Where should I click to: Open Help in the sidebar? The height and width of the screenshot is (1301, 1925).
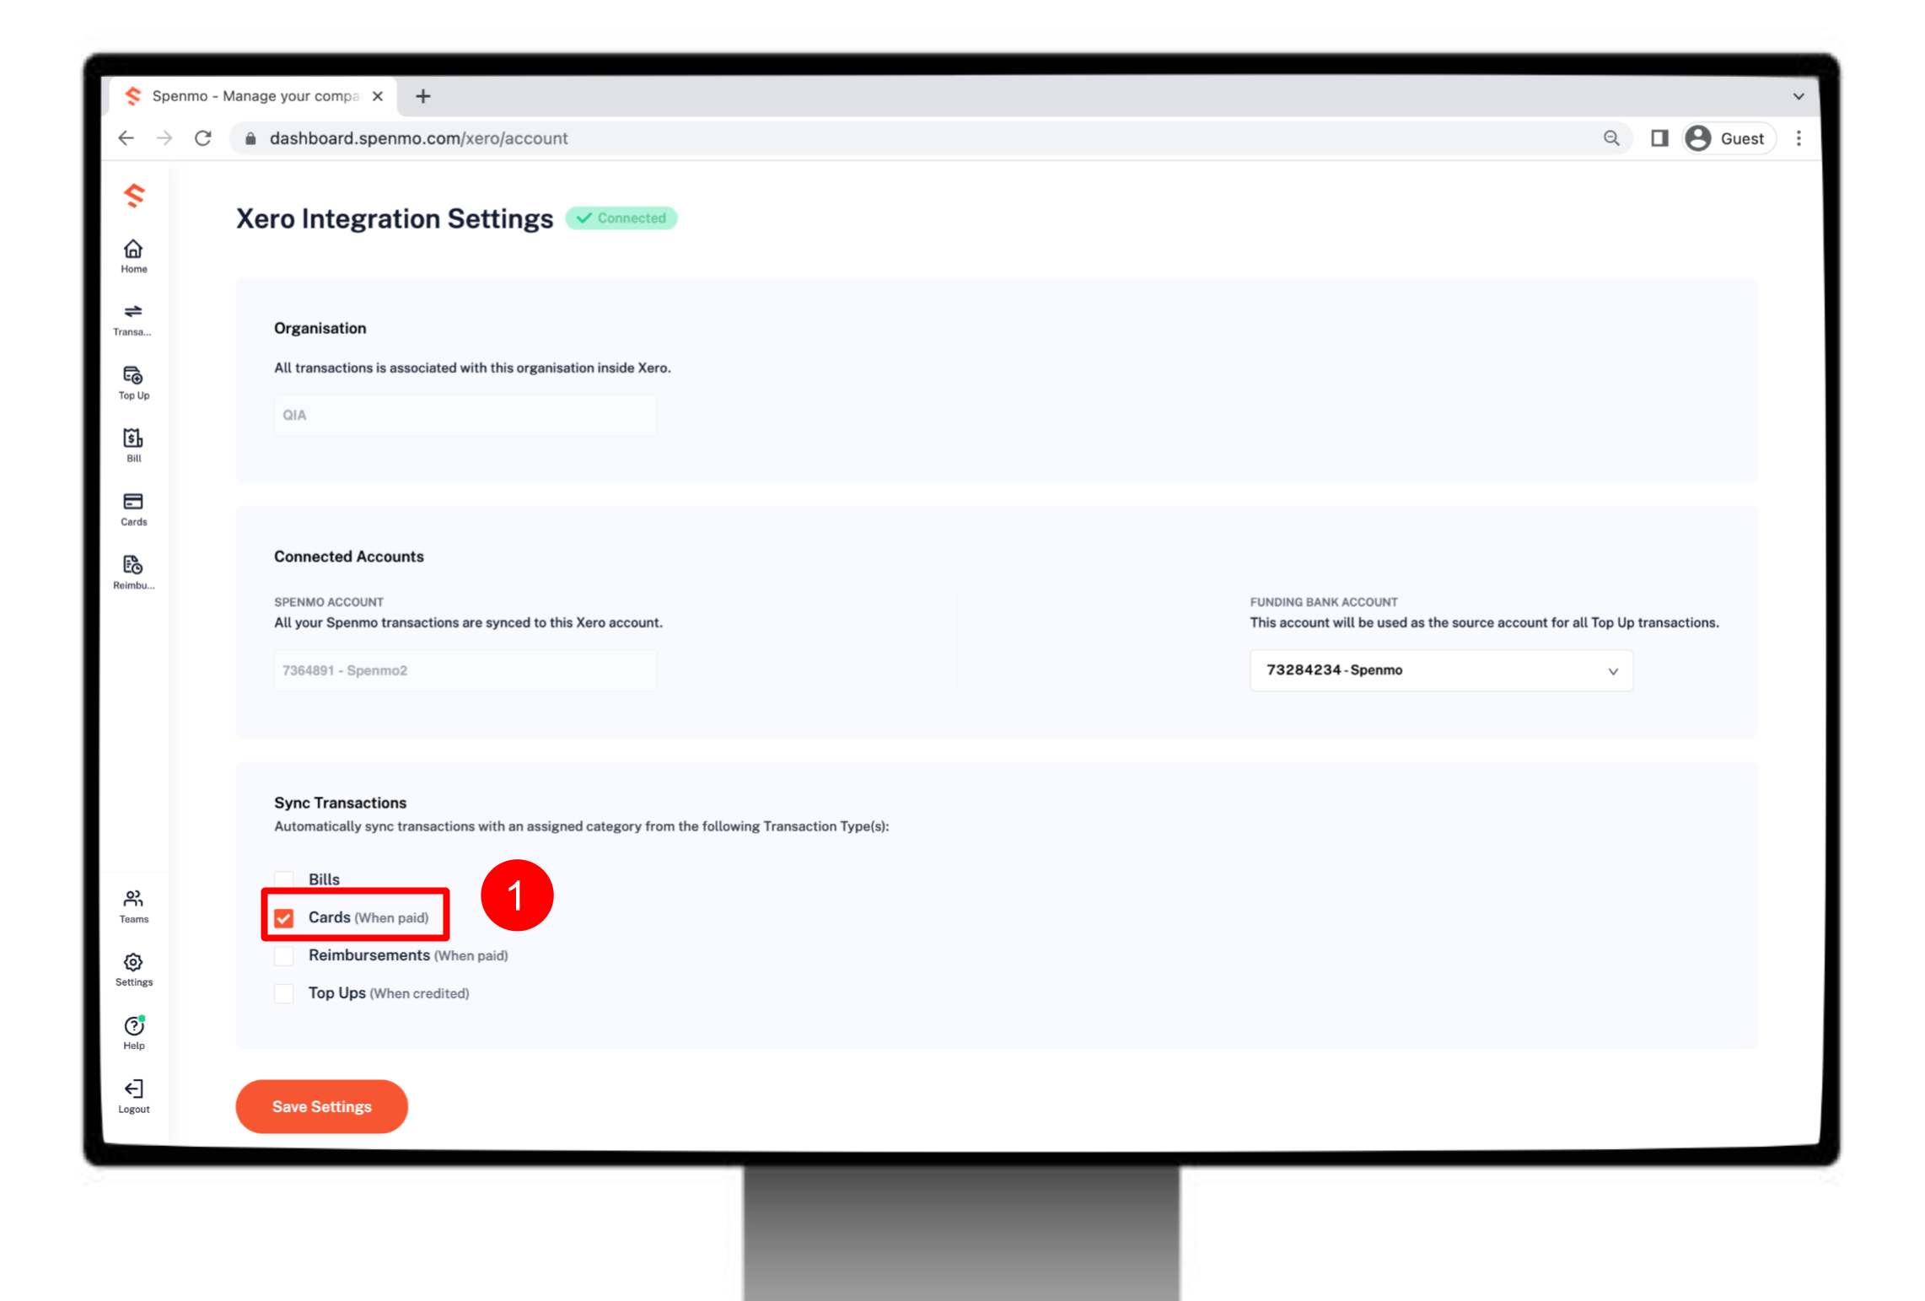(133, 1033)
